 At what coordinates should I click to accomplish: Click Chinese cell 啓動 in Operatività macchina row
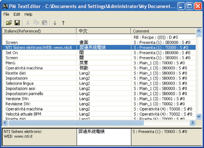(x=84, y=68)
